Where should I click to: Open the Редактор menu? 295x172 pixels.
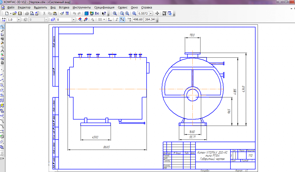[24, 7]
